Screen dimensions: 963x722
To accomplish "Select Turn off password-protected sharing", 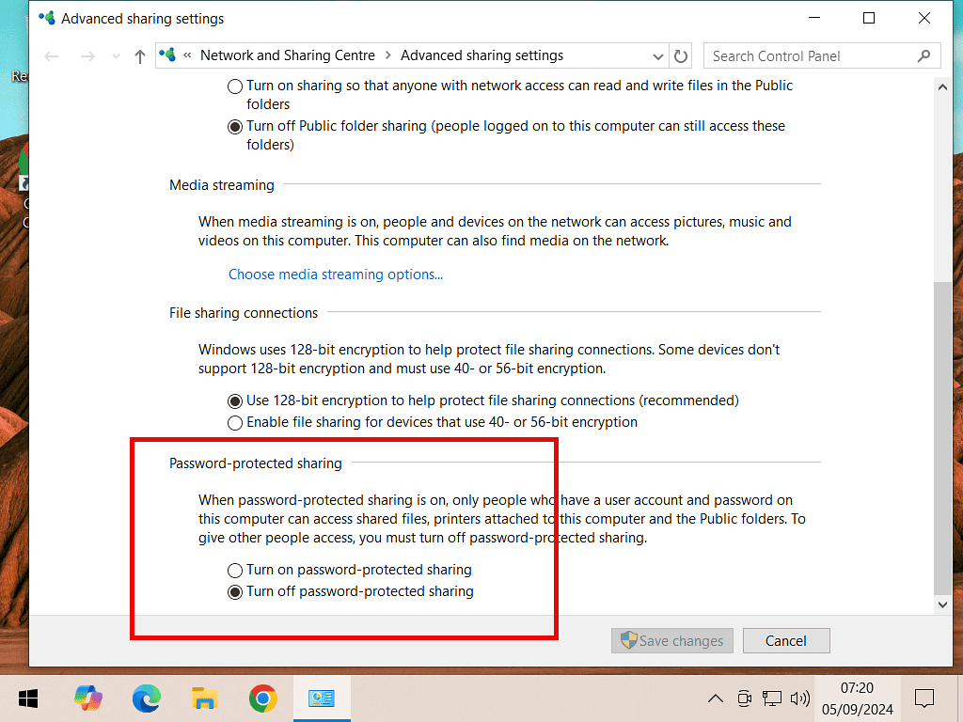I will tap(235, 592).
